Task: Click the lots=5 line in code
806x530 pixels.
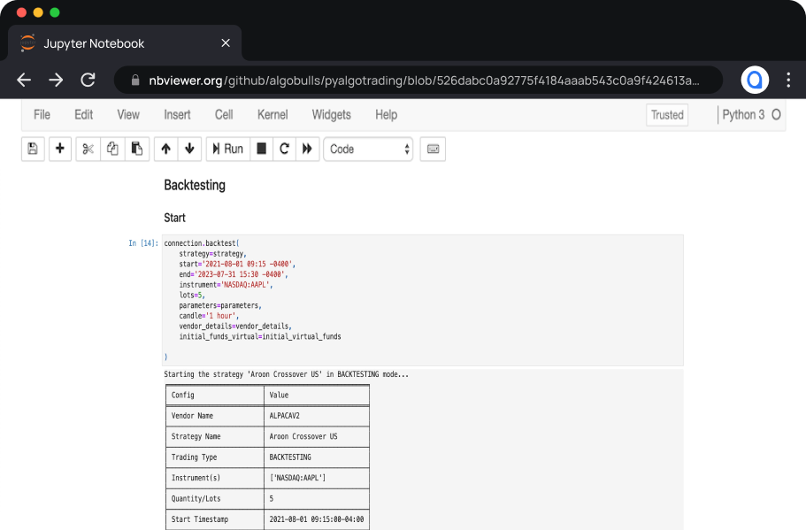Action: click(x=192, y=295)
